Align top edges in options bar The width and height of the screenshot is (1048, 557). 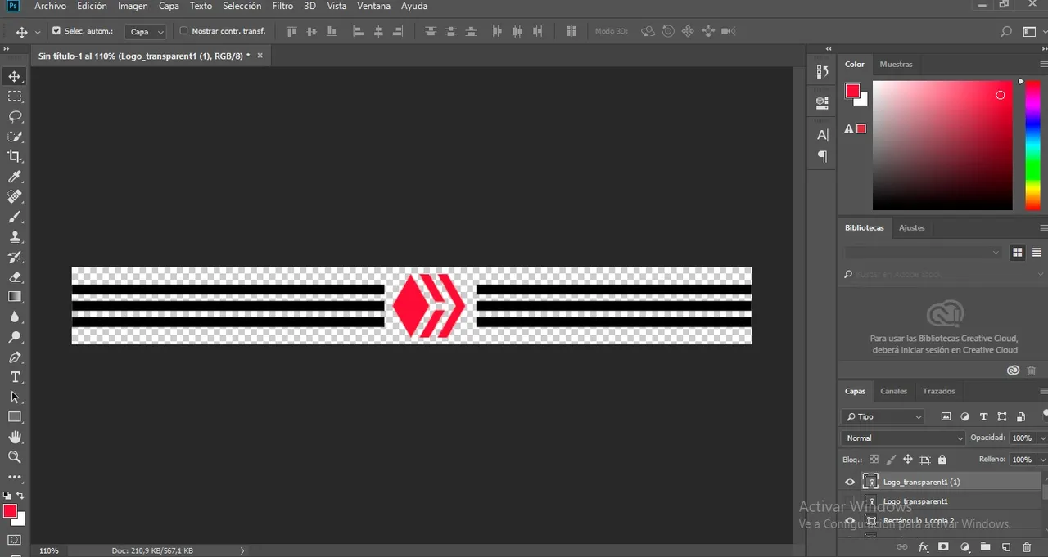click(291, 32)
